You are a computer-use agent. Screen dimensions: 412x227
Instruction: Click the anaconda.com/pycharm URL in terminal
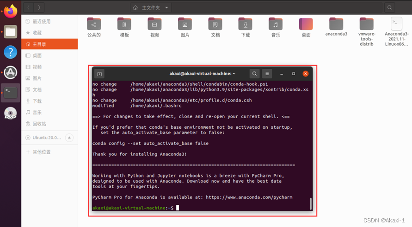249,197
